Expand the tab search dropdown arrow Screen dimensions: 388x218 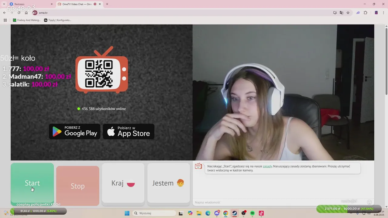coord(4,4)
